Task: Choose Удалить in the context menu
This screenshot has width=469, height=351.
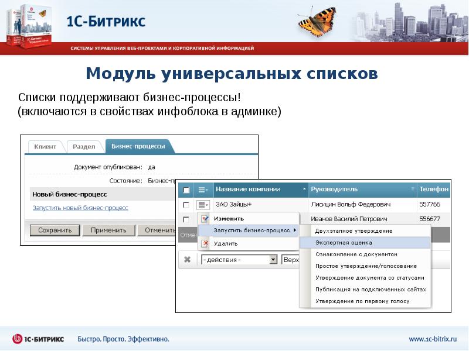Action: coord(248,243)
